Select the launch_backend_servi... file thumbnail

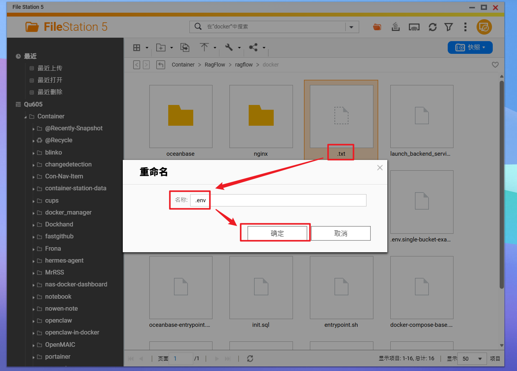(x=422, y=116)
